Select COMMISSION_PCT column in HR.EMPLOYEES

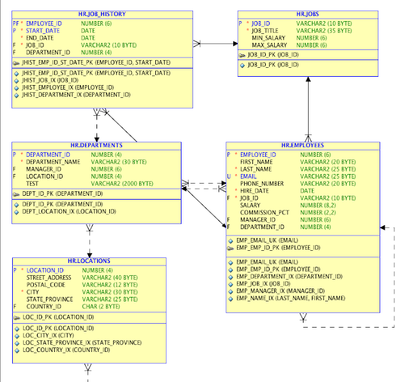[265, 213]
